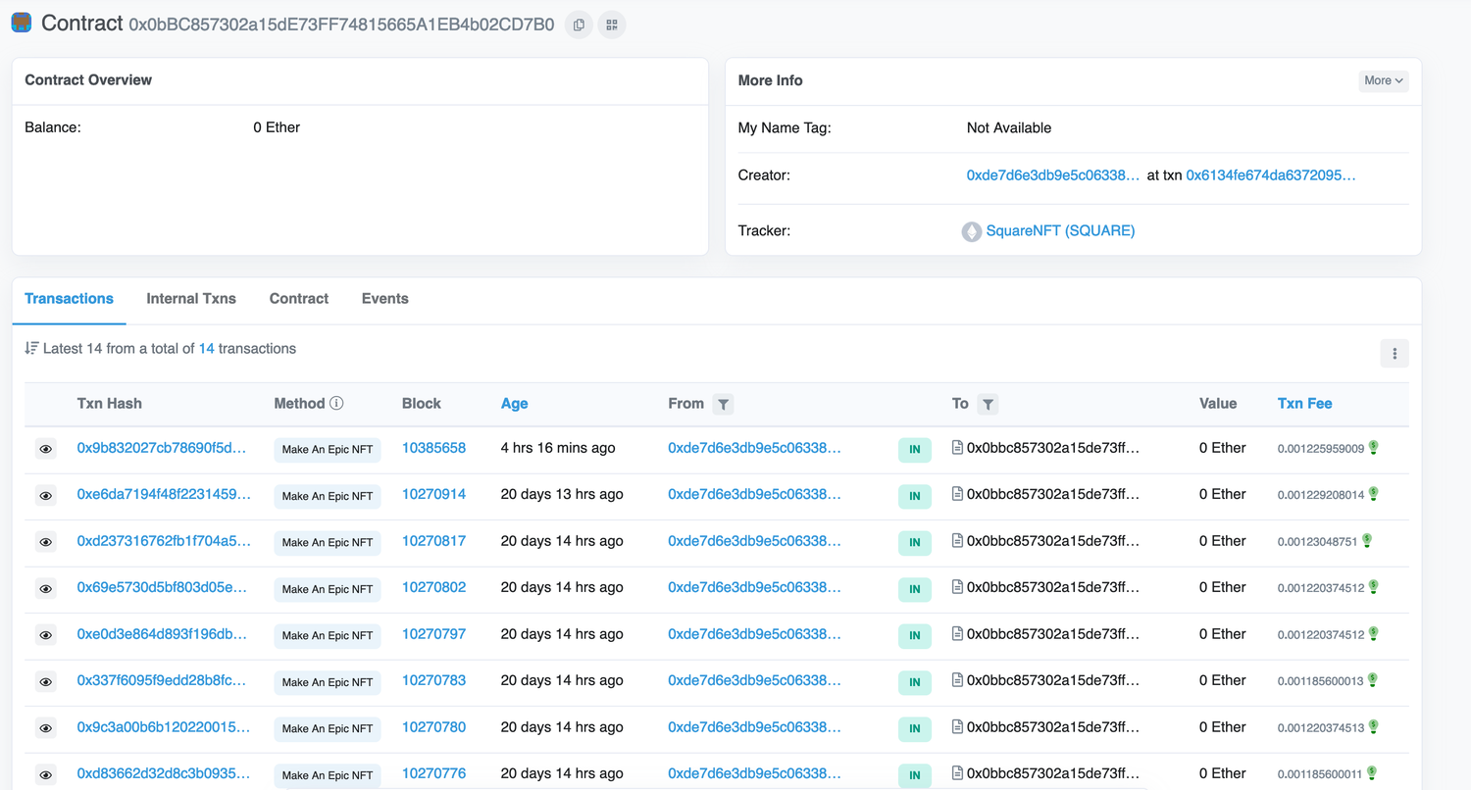
Task: Click contract file icon in block 10270780 row
Action: (957, 726)
